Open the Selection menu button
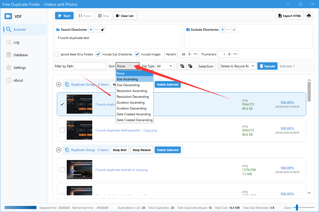This screenshot has width=319, height=212. [206, 66]
